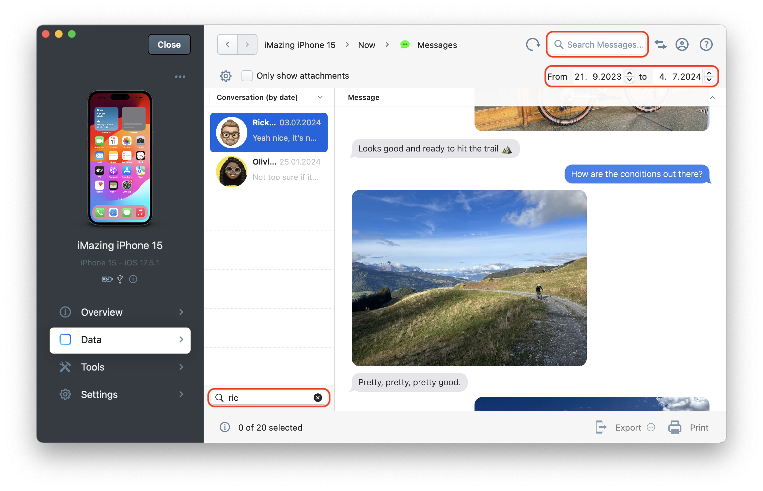This screenshot has height=491, width=763.
Task: Click Rick's memoji avatar
Action: [232, 133]
